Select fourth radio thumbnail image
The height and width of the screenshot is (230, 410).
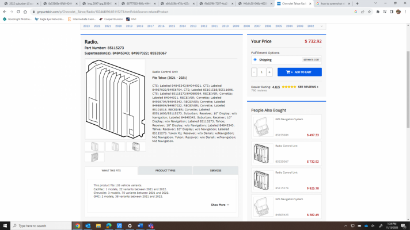coord(94,157)
